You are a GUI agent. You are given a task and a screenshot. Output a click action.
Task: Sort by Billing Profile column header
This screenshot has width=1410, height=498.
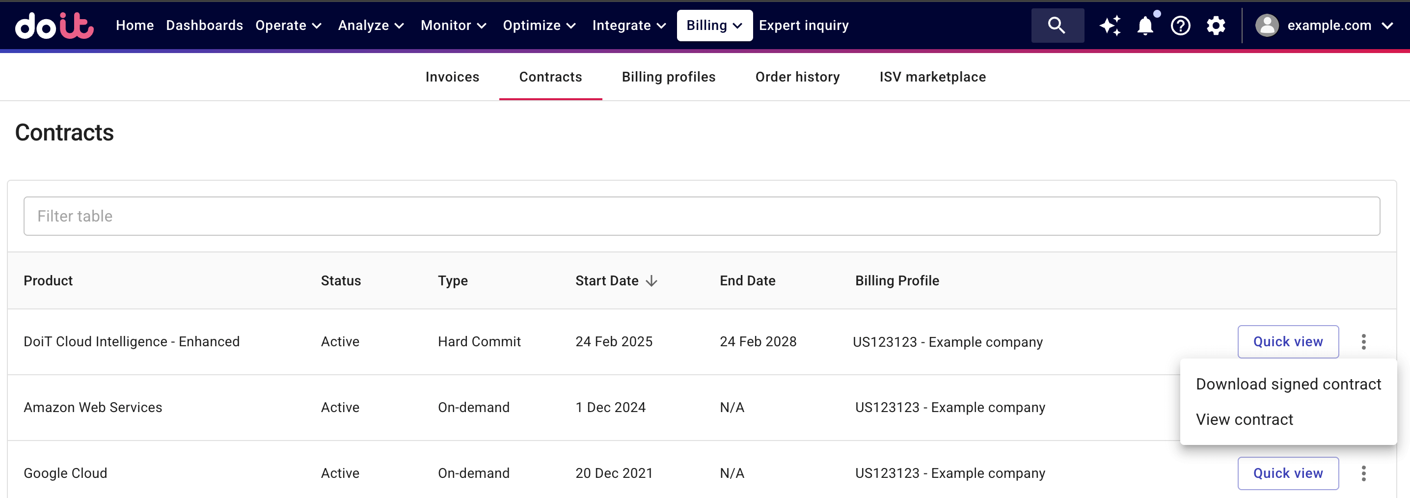897,280
